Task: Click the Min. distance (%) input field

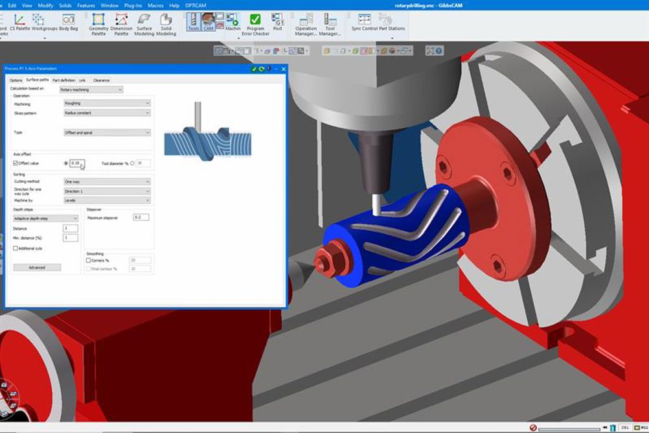Action: pos(71,238)
